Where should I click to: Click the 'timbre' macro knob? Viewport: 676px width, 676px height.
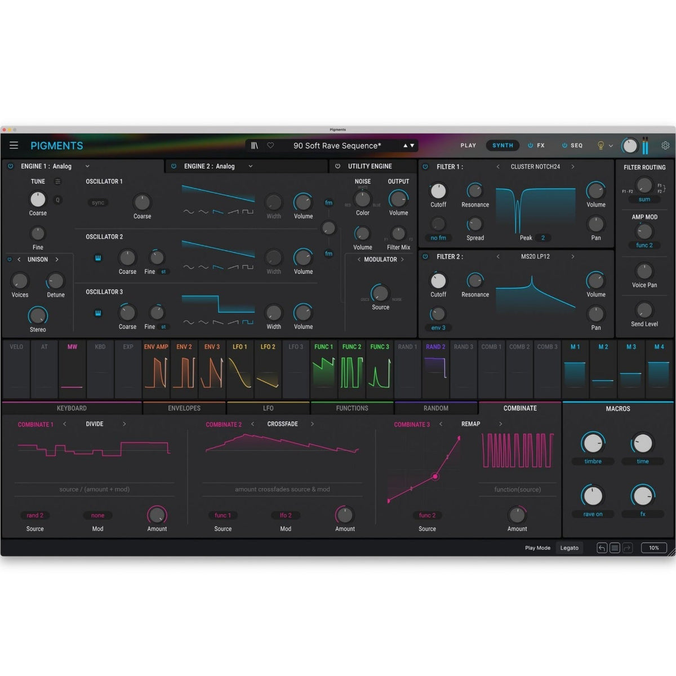(593, 443)
